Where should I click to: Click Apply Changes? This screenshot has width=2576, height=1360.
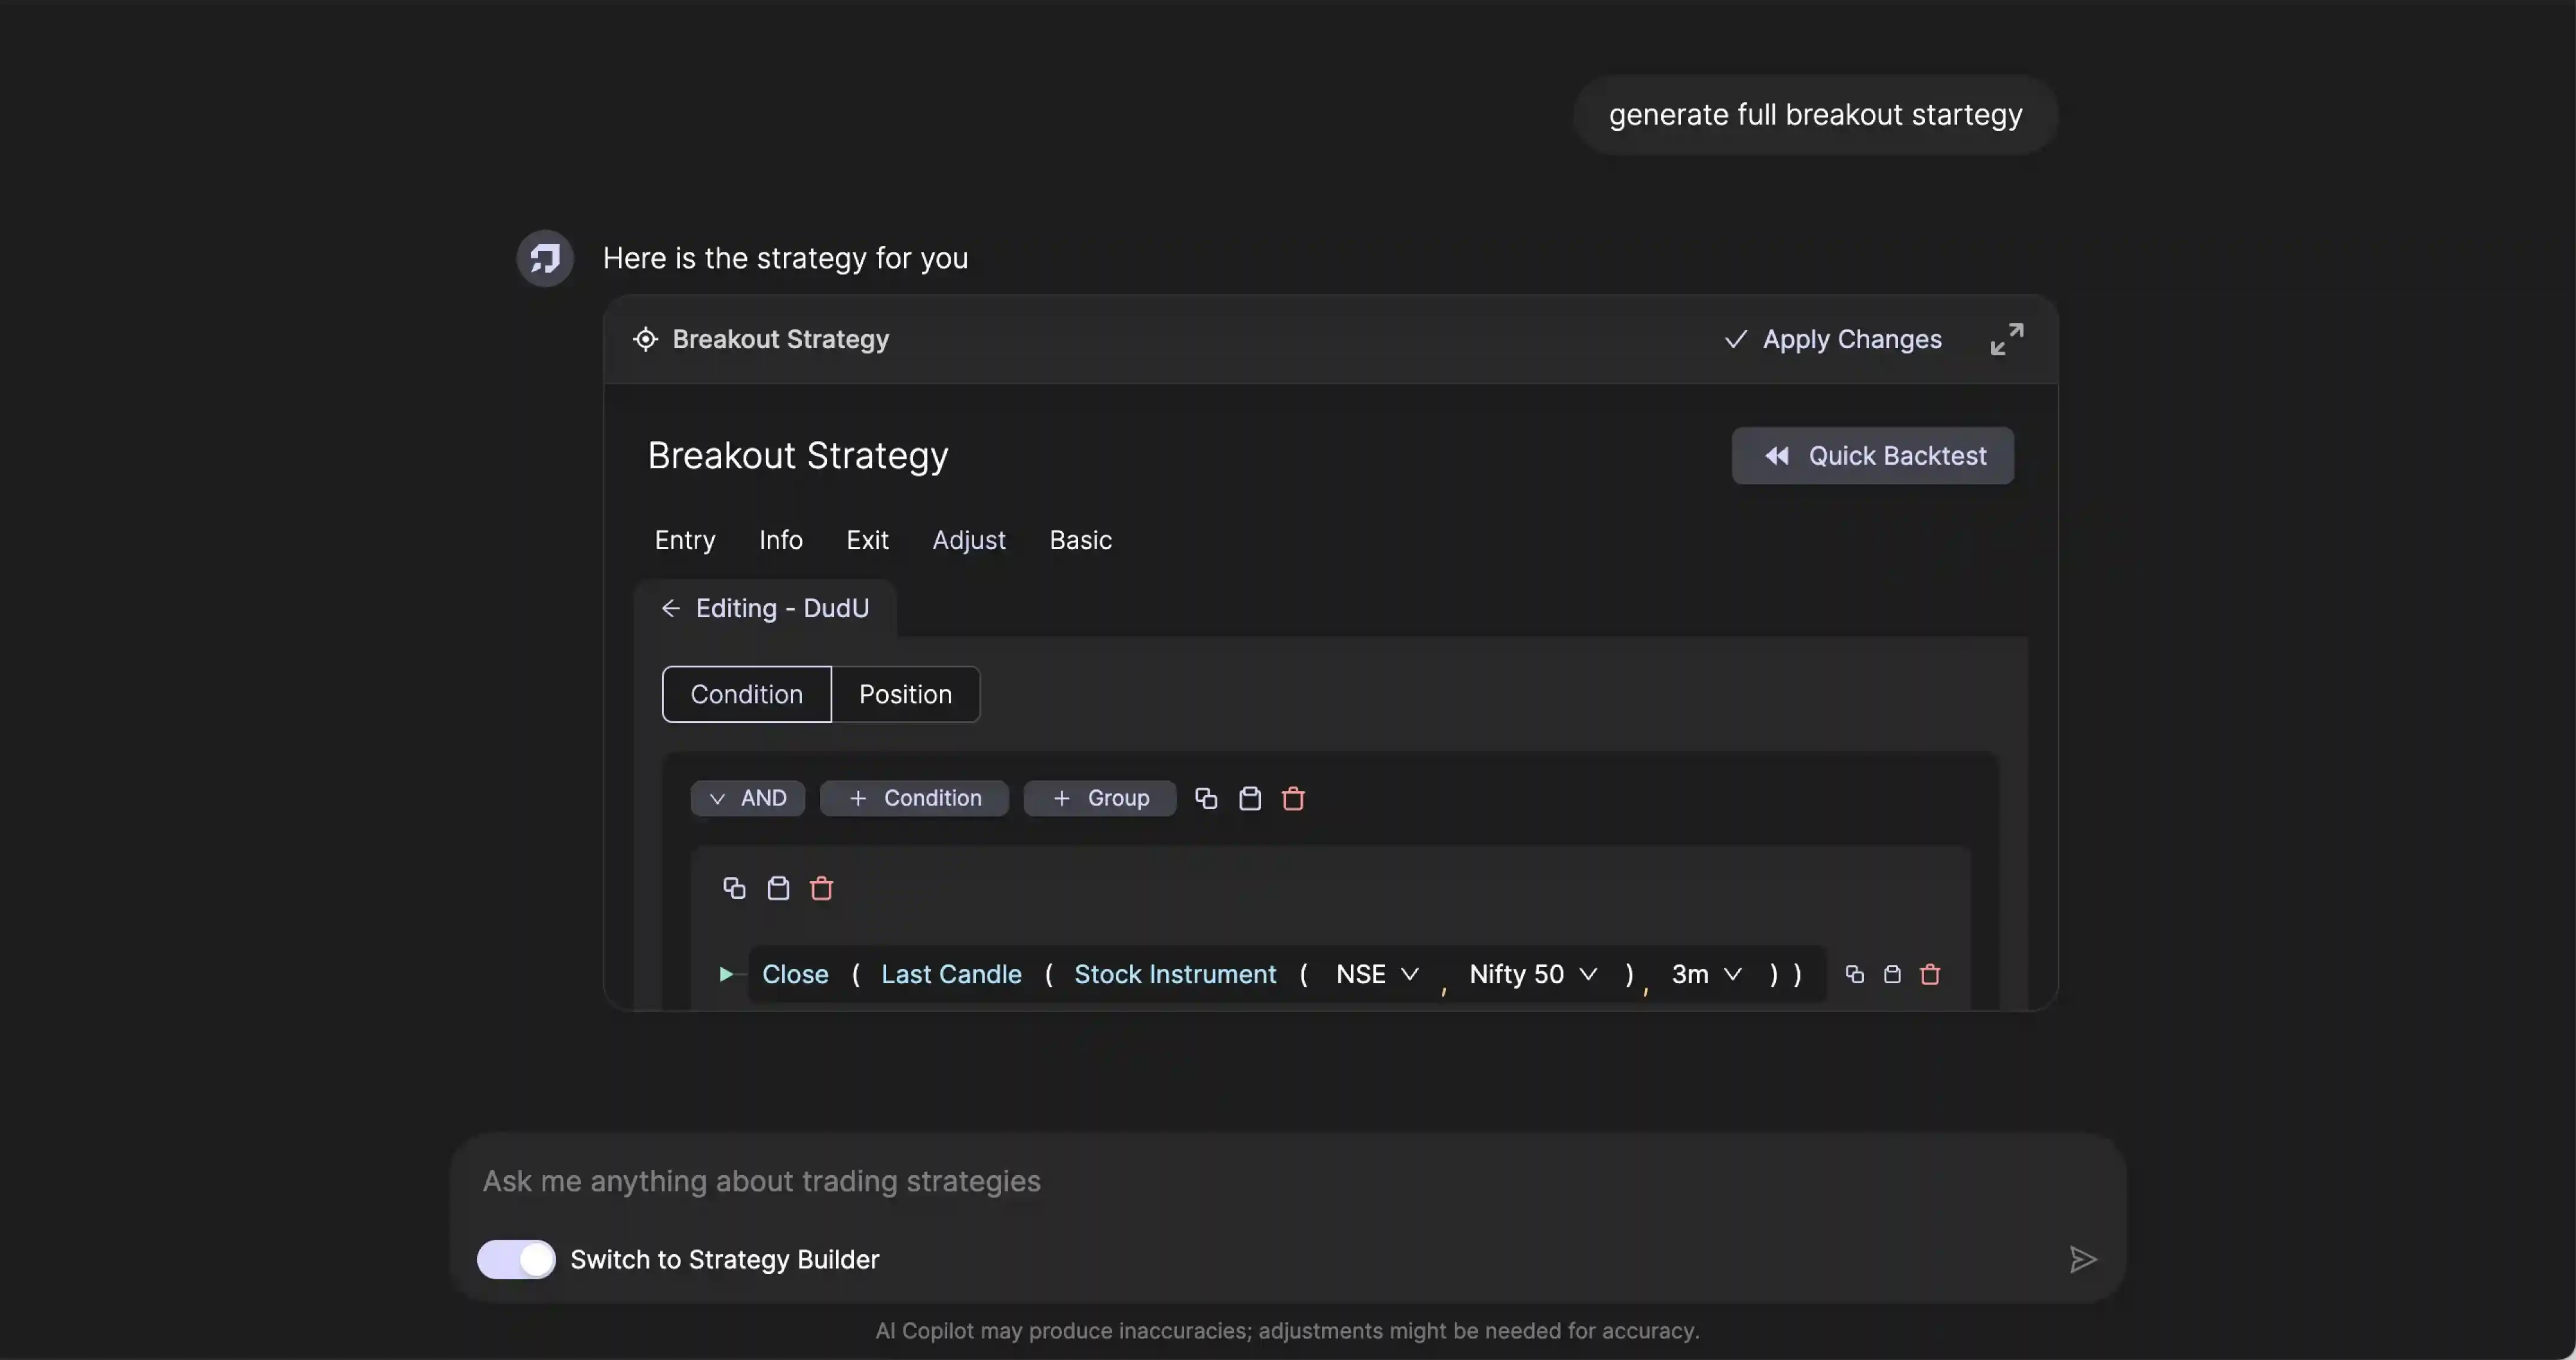click(x=1833, y=339)
